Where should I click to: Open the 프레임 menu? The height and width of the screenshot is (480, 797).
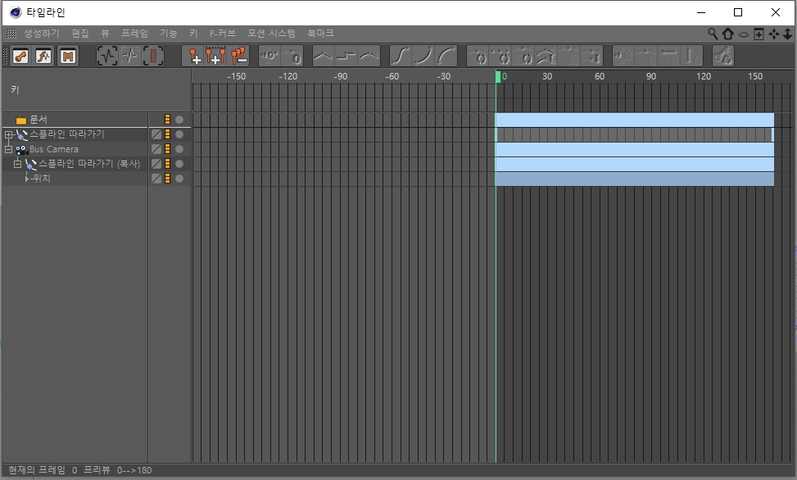click(x=134, y=34)
